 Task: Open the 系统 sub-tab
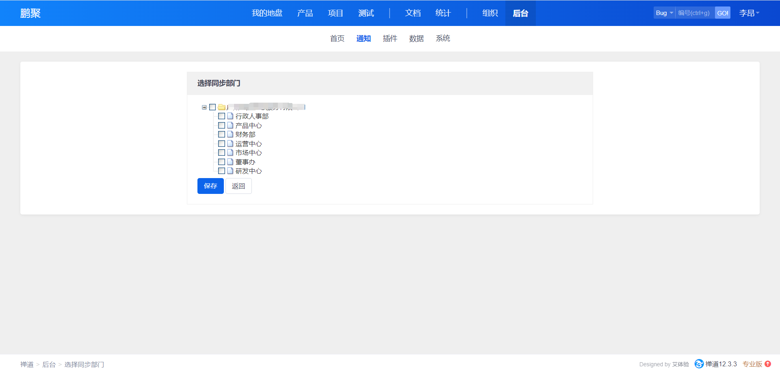pos(443,39)
